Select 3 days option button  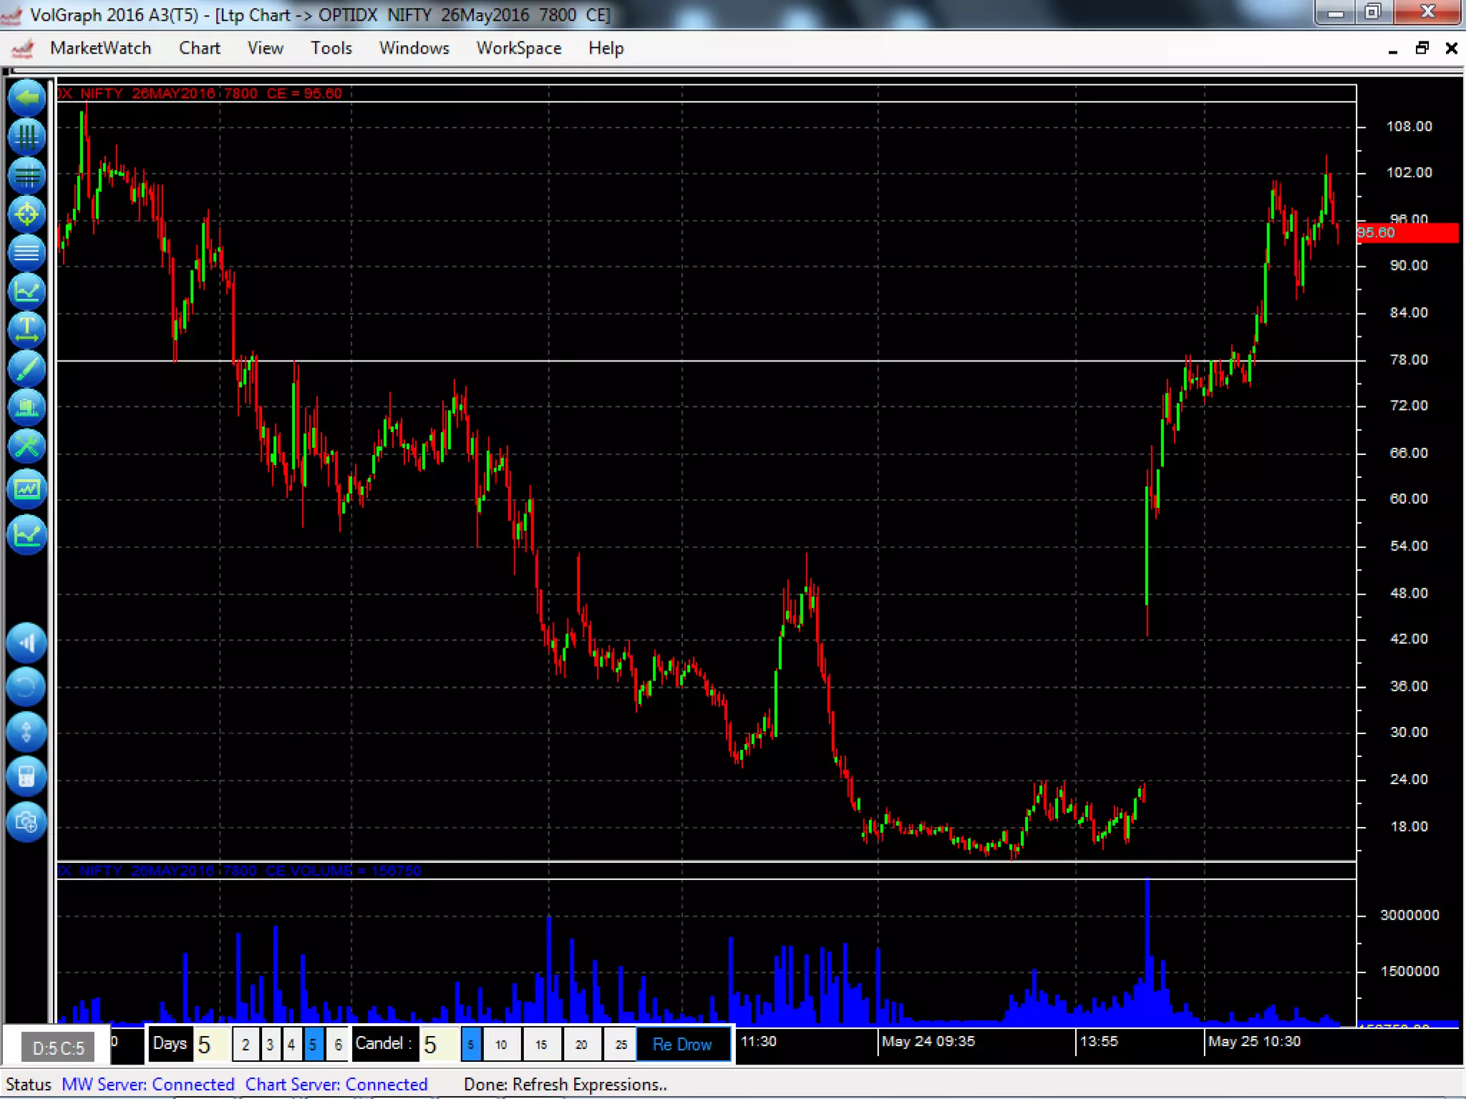click(270, 1045)
